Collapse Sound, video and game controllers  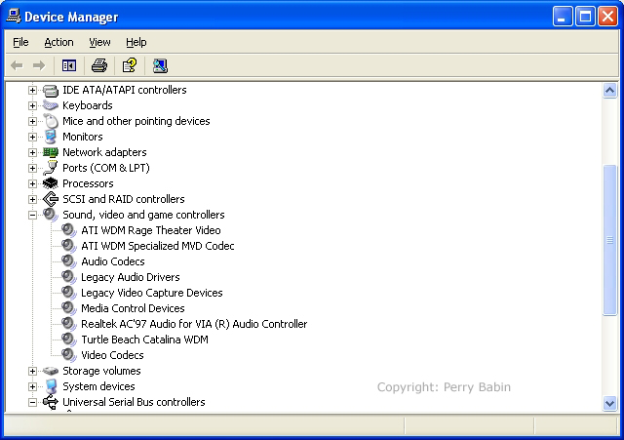tap(32, 215)
